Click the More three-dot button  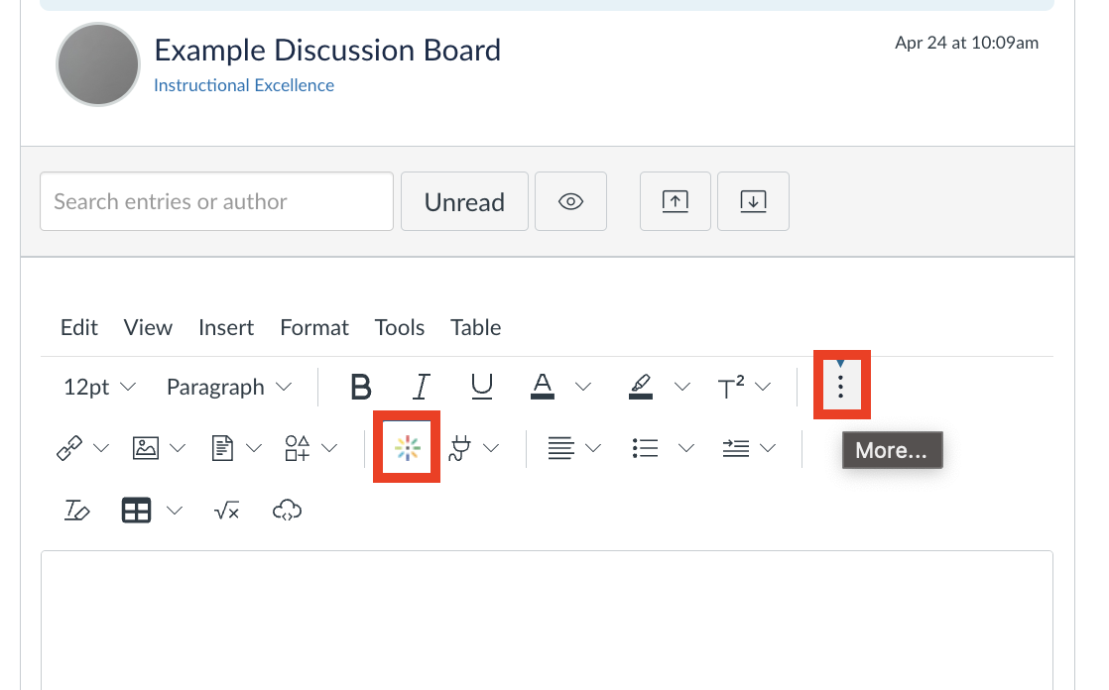pos(840,386)
